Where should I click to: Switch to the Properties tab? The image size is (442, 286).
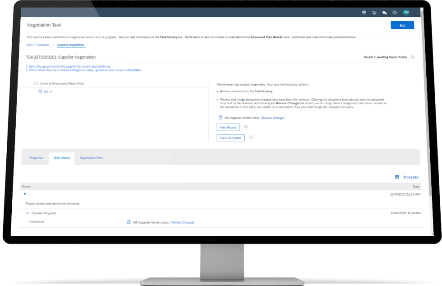37,158
